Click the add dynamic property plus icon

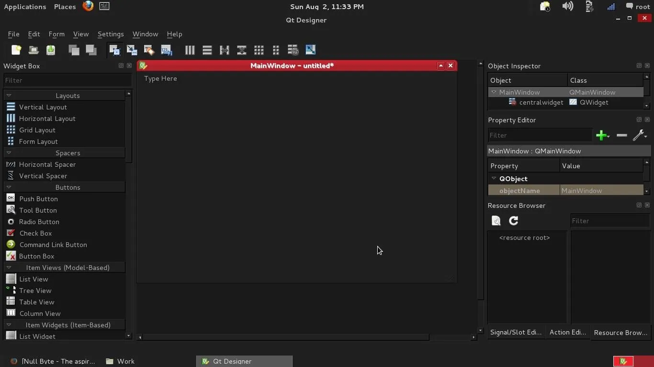602,135
